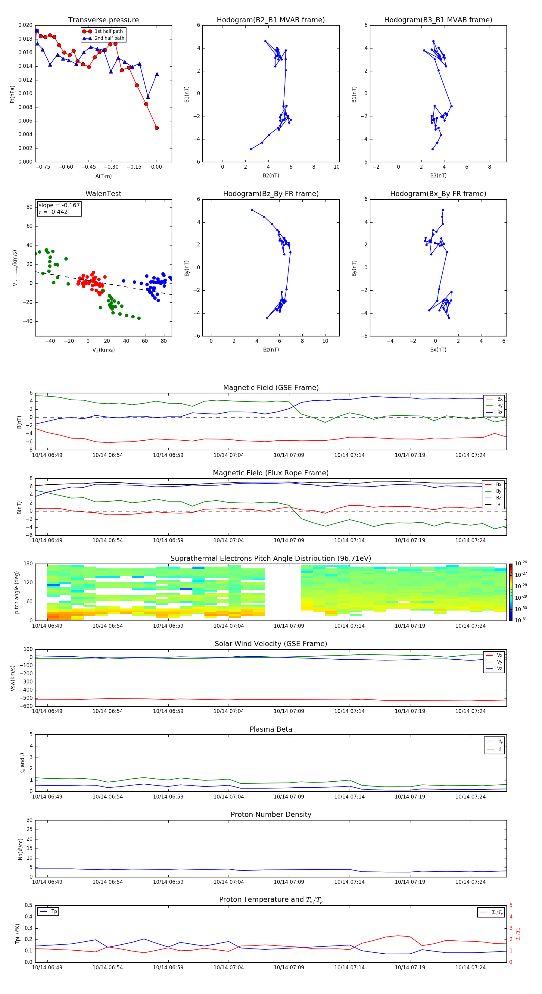Click the 'Vz' entry in velocity legend
The image size is (542, 994).
494,669
